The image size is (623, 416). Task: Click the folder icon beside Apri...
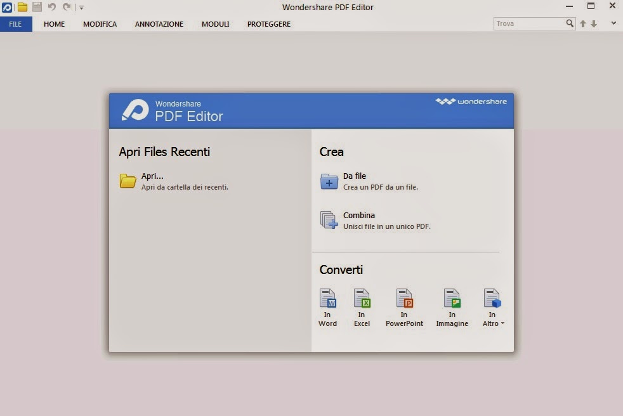pyautogui.click(x=128, y=181)
